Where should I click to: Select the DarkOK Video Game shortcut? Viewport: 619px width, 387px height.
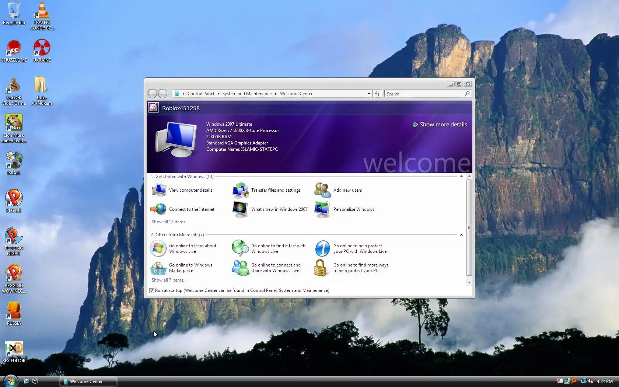[x=14, y=92]
